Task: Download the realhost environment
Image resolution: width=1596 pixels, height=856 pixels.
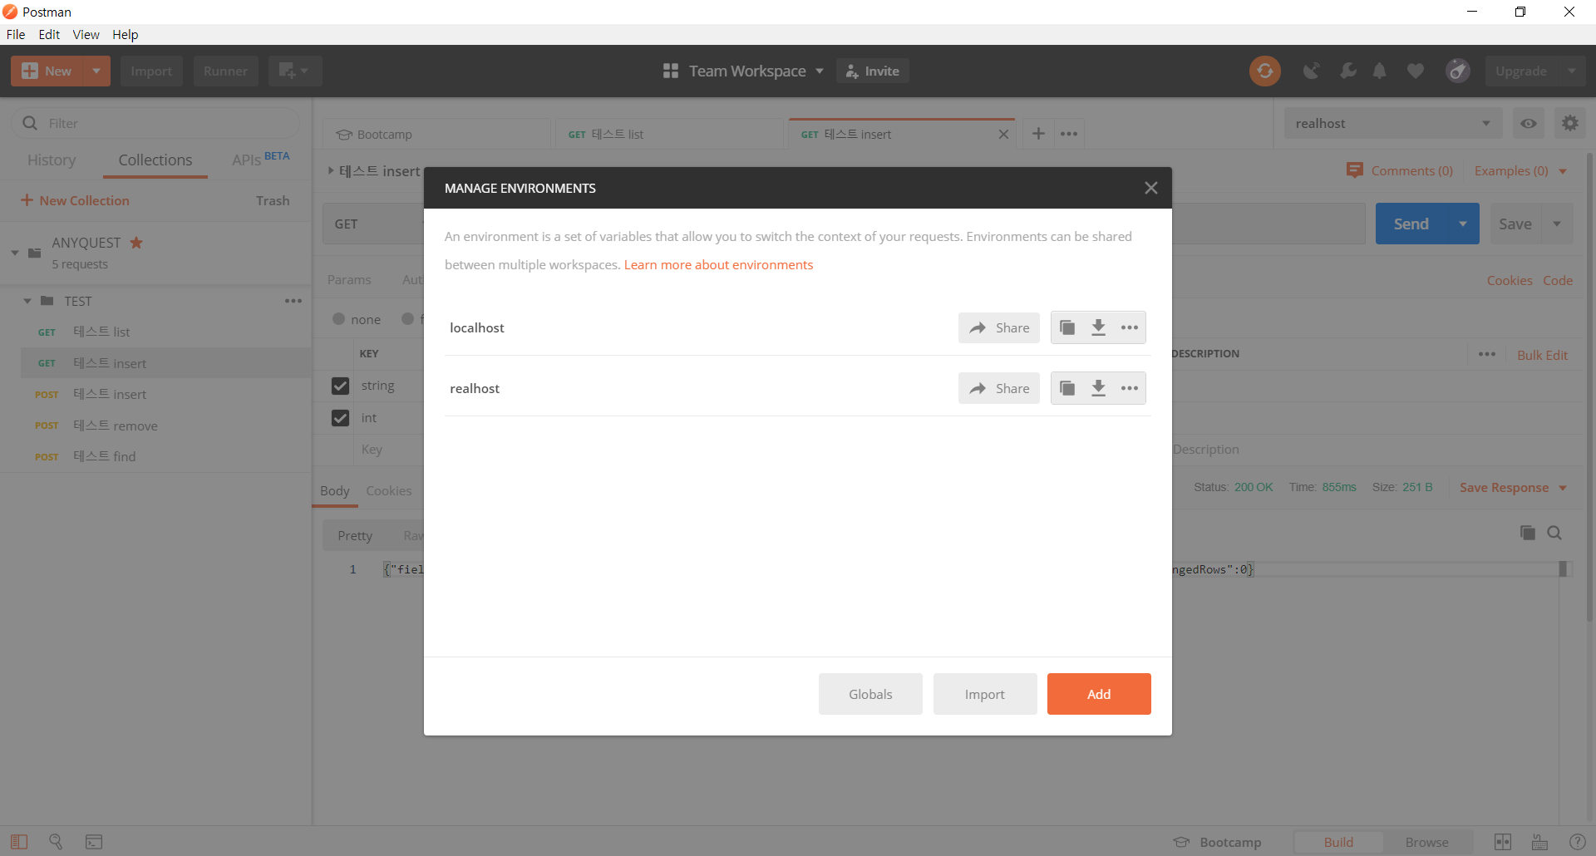Action: click(x=1098, y=388)
